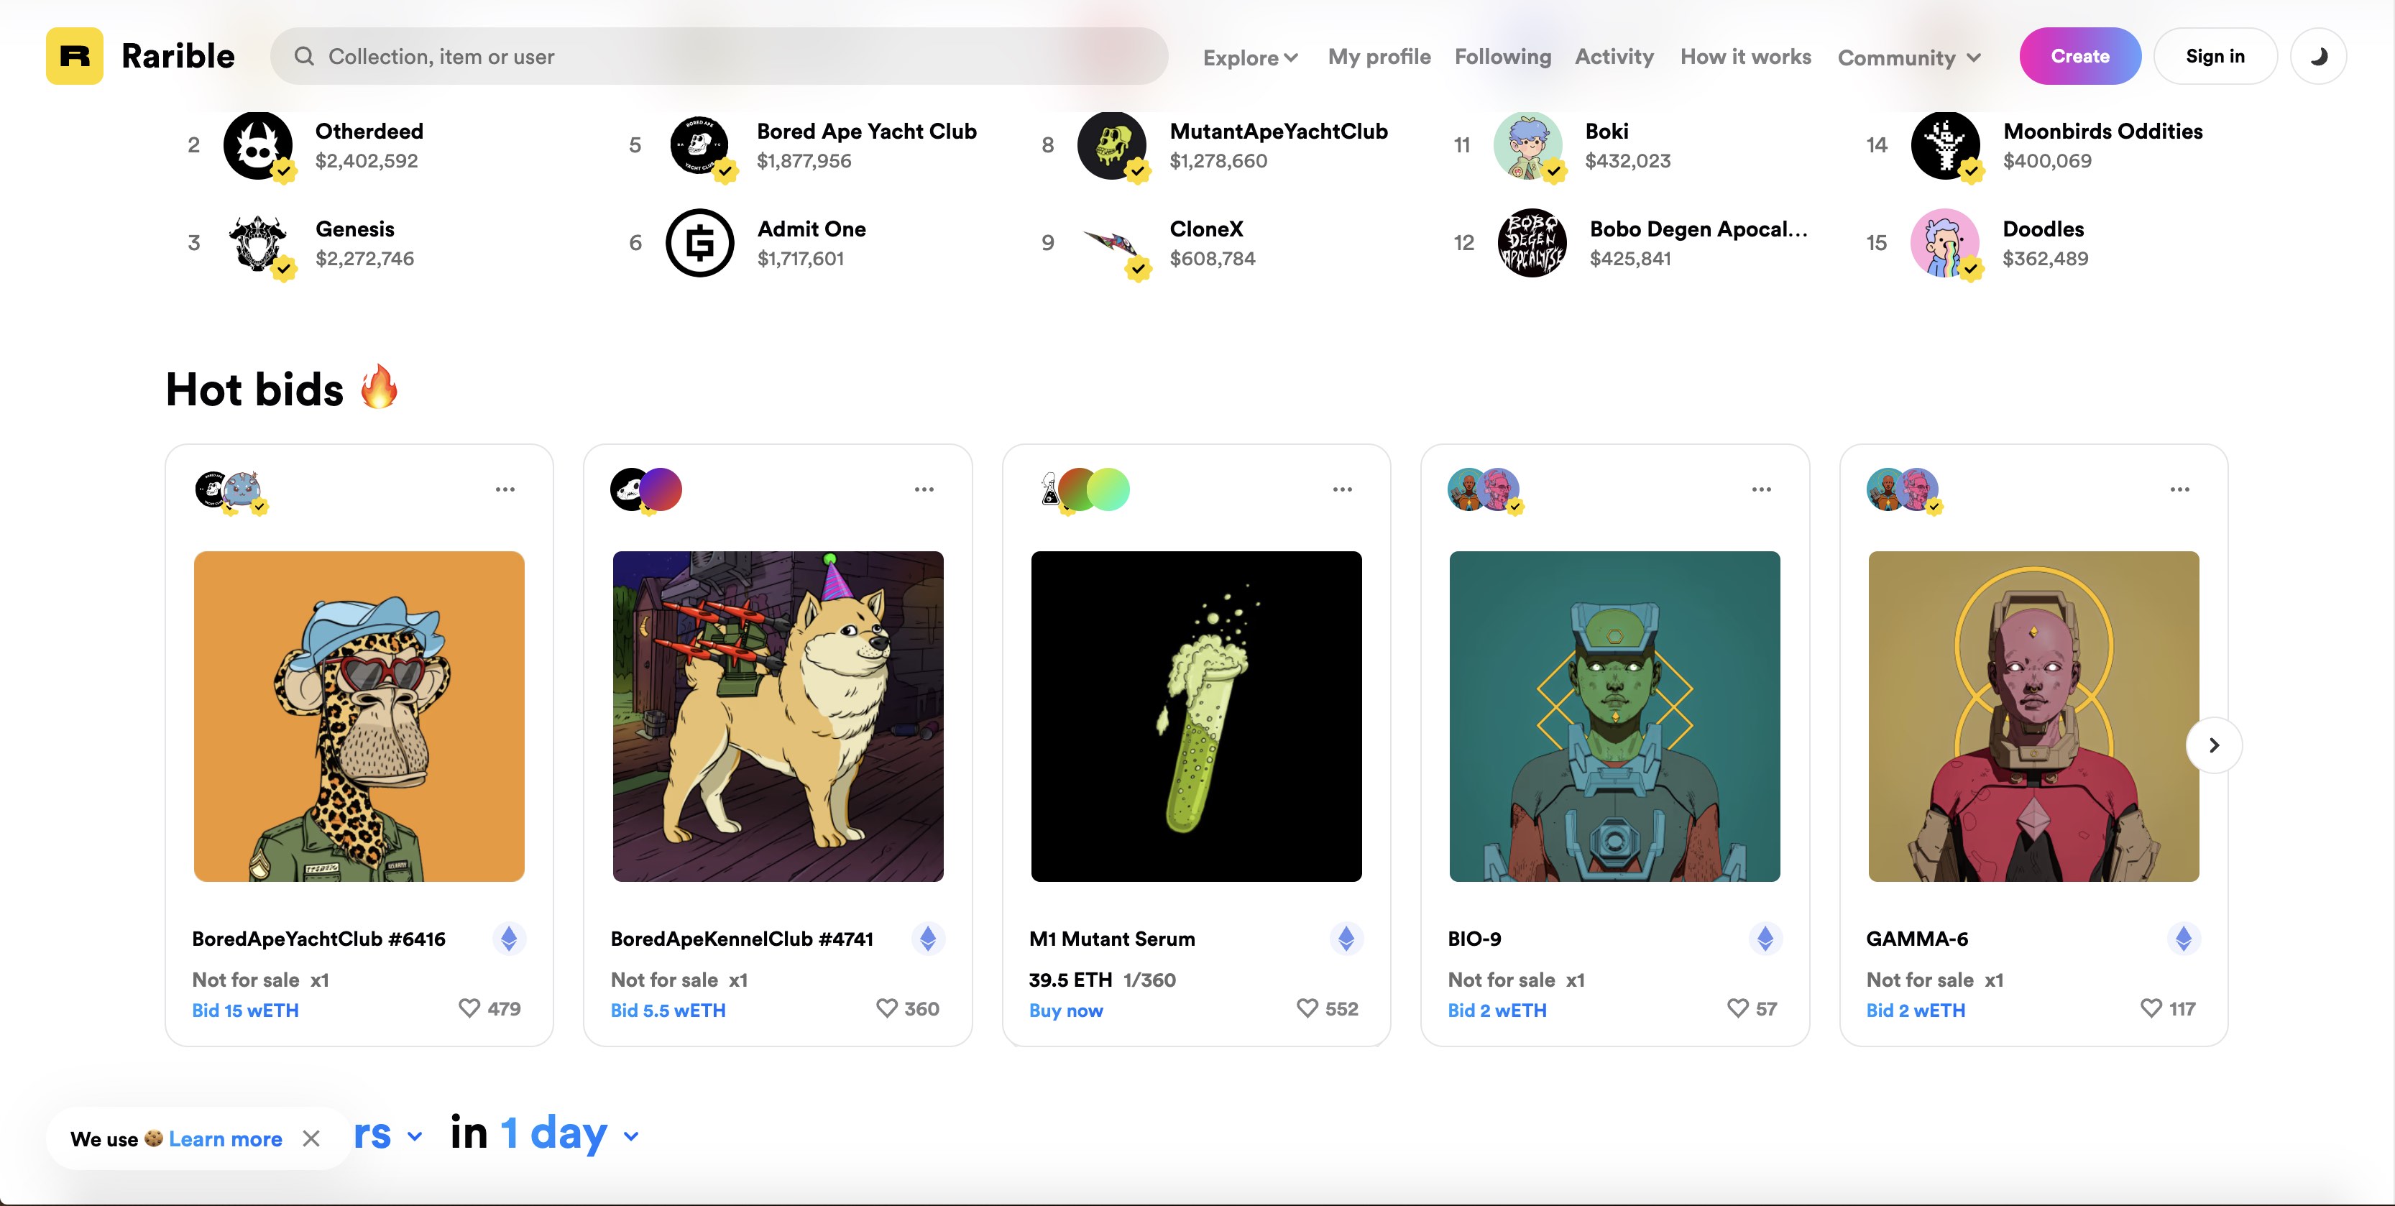Click Bid 2 wETH on BIO-9
Viewport: 2395px width, 1206px height.
[x=1497, y=1010]
